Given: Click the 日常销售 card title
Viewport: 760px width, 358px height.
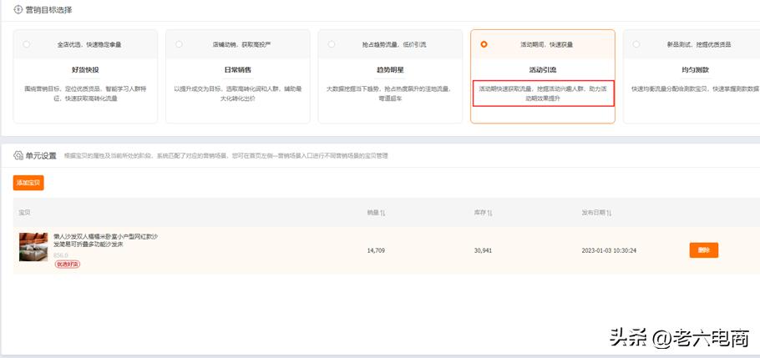Looking at the screenshot, I should pyautogui.click(x=238, y=70).
